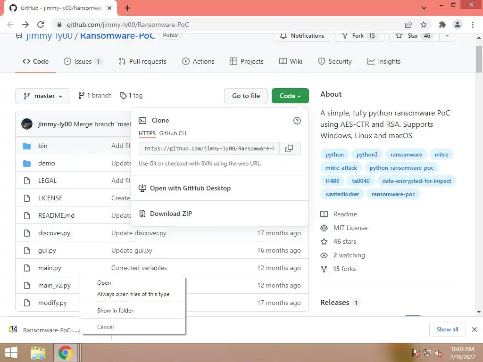483x362 pixels.
Task: Open the muted volume tray icon
Action: click(439, 353)
